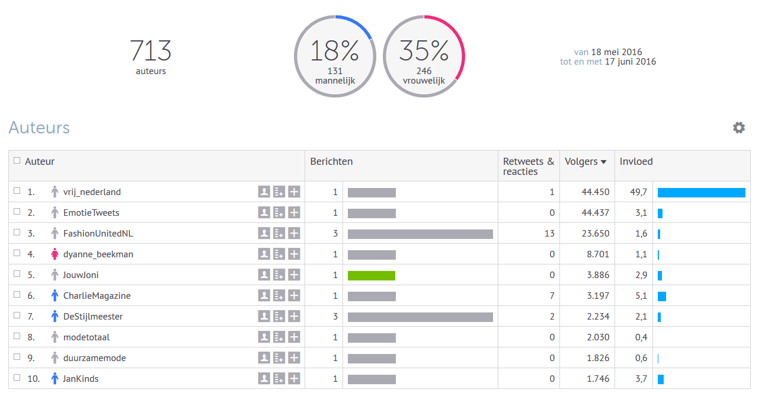Toggle checkbox for duurzamemode
The image size is (768, 402).
pos(17,358)
